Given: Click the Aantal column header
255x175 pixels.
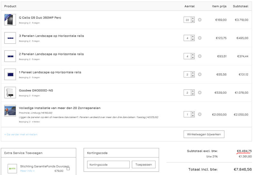Looking at the screenshot, I should (189, 6).
